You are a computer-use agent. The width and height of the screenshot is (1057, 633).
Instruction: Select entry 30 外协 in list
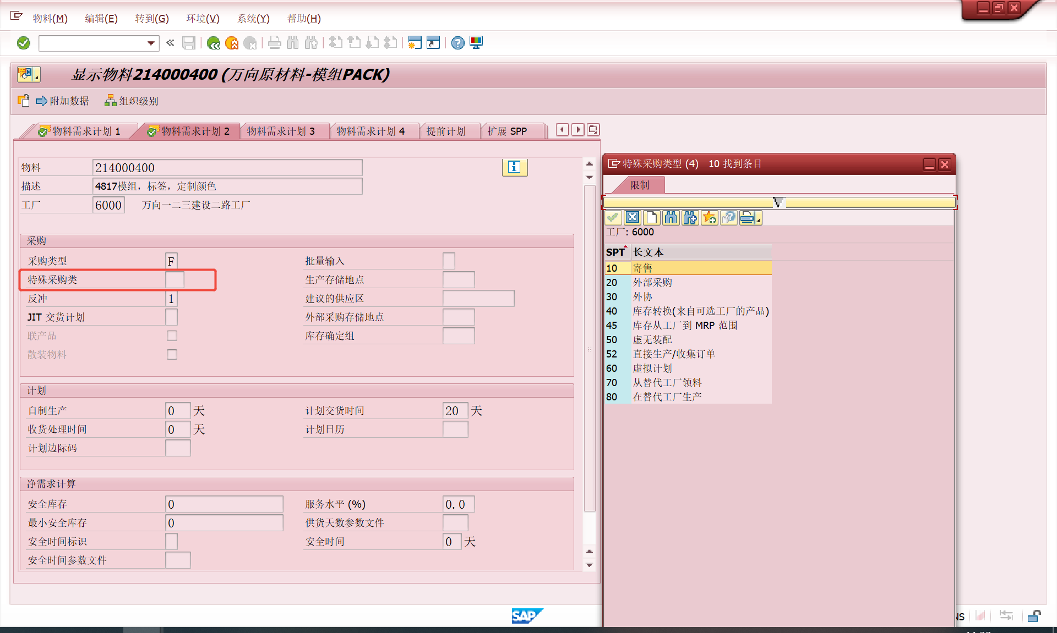(642, 297)
